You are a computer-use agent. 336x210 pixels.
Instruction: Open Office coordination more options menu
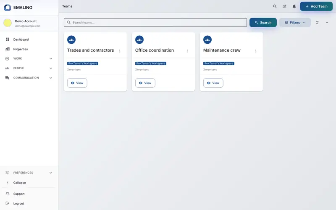coord(187,51)
